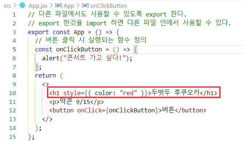Click line number 15 in gutter
The width and height of the screenshot is (244, 141).
12,137
